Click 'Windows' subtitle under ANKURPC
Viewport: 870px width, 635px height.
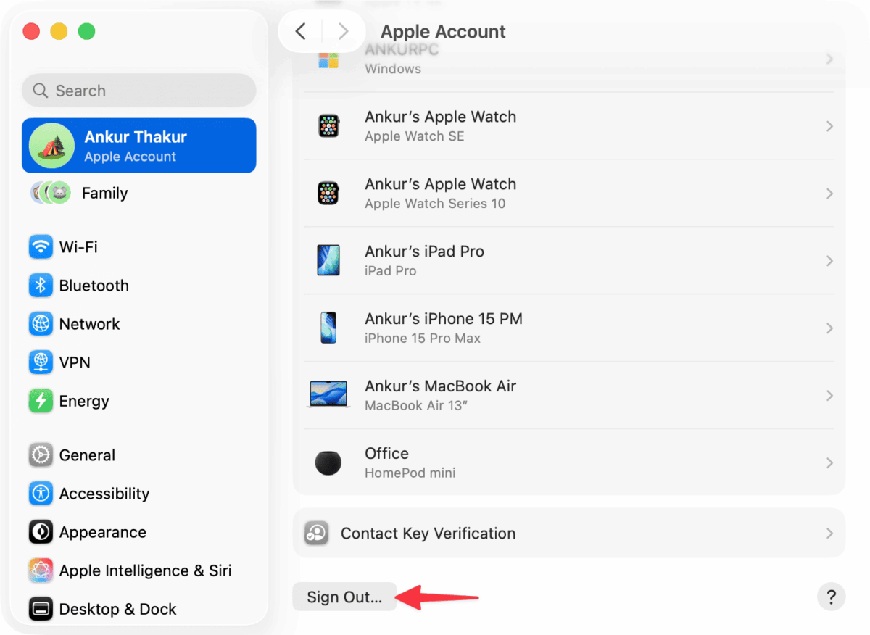pos(393,69)
